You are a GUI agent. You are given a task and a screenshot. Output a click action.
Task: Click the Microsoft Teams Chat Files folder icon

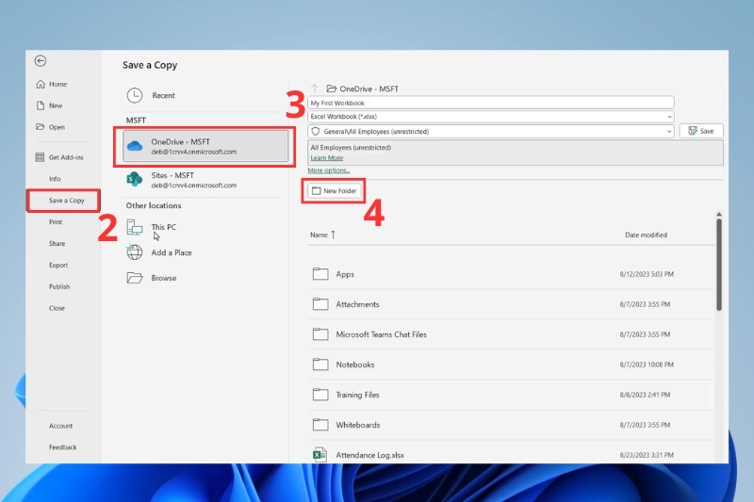pyautogui.click(x=320, y=334)
